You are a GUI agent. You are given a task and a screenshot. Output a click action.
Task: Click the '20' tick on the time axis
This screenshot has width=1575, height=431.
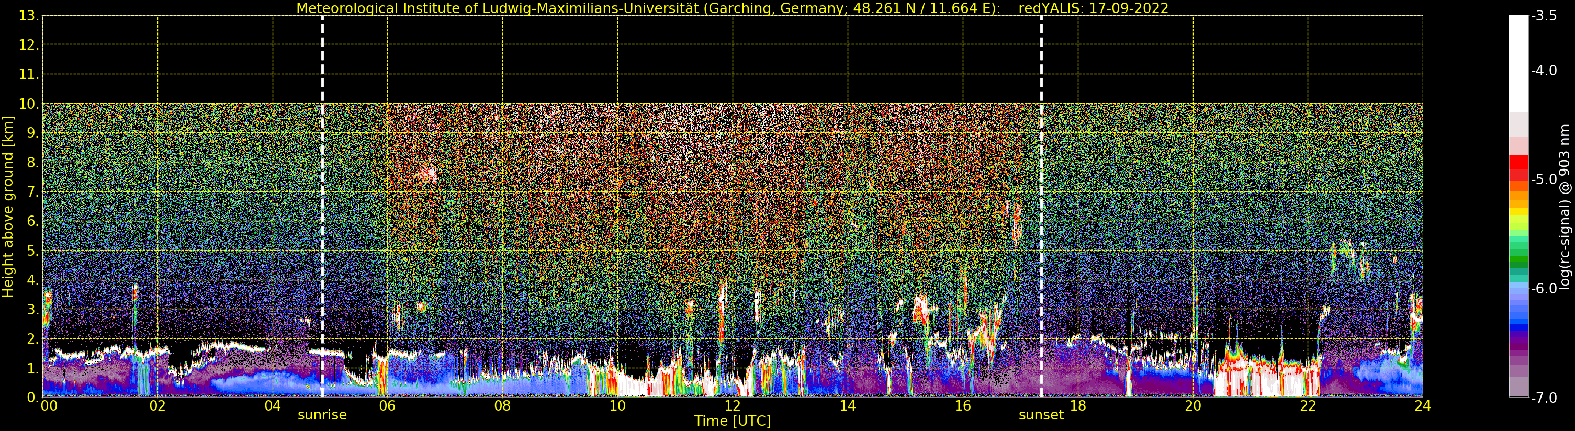point(1193,406)
